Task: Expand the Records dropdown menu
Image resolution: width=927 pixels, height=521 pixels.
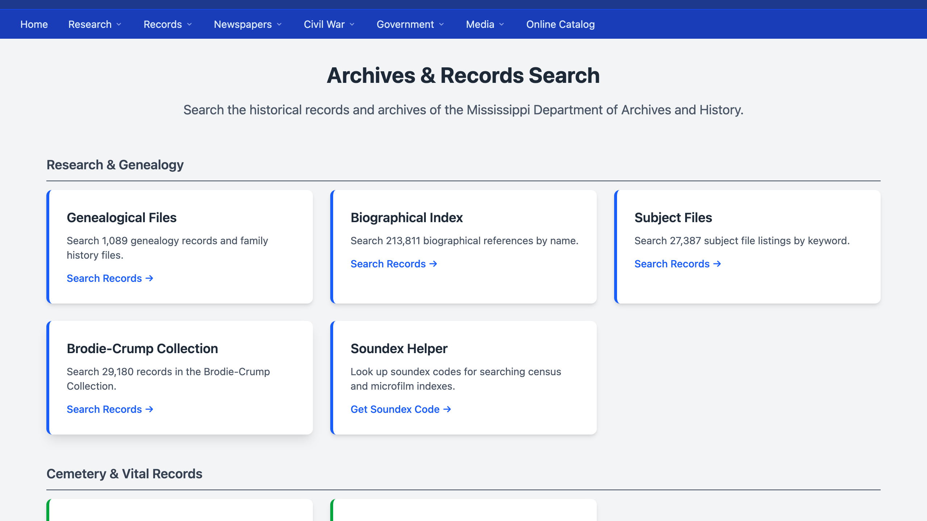Action: [x=168, y=24]
